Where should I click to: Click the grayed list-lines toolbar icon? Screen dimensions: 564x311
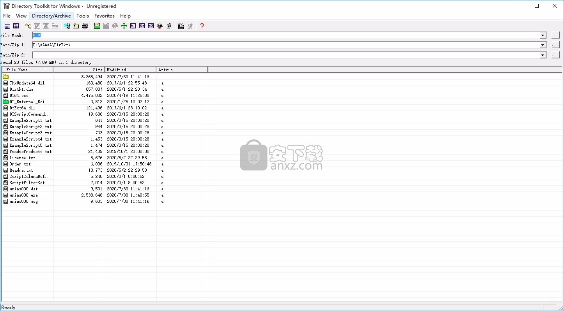coord(55,26)
